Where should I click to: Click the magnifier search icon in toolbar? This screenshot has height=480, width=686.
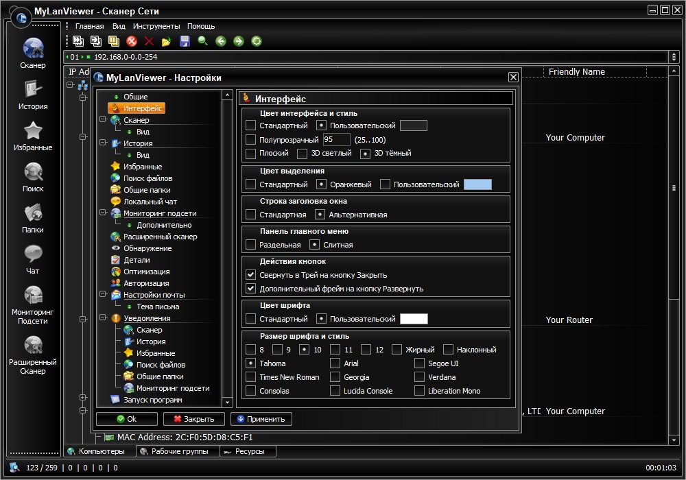pyautogui.click(x=203, y=41)
